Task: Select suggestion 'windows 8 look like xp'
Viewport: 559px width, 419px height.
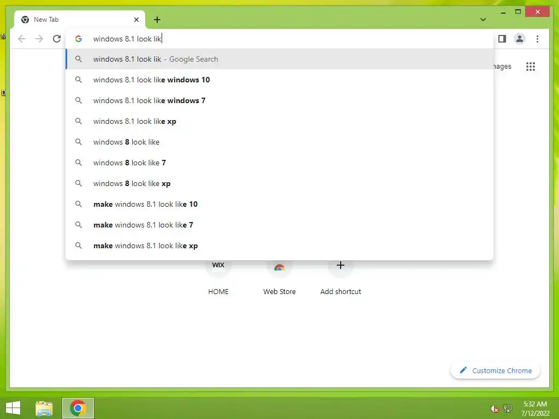Action: click(279, 183)
